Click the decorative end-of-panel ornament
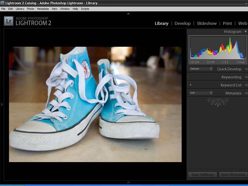The image size is (248, 186). pos(217,102)
